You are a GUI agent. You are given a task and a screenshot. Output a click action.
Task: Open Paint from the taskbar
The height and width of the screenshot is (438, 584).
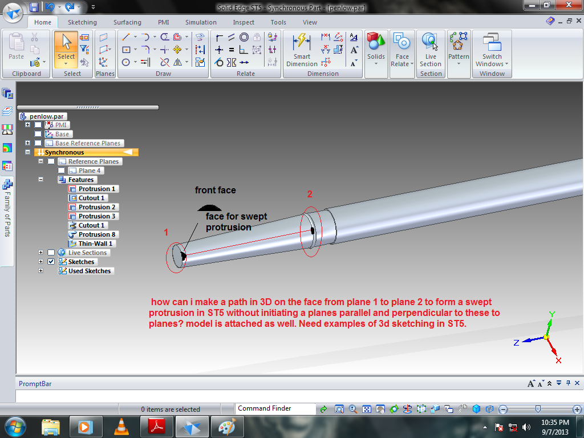point(227,427)
